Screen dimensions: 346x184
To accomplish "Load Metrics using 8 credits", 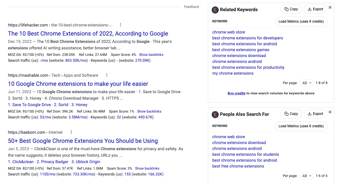I will 301,21.
